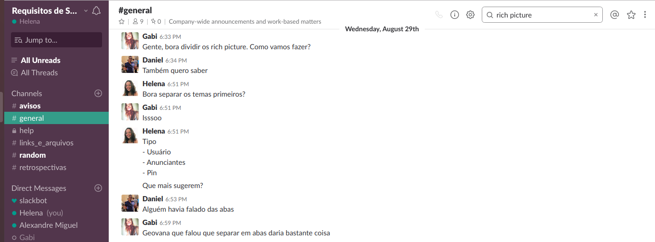Show channel details info icon
Viewport: 655px width, 242px height.
tap(455, 15)
